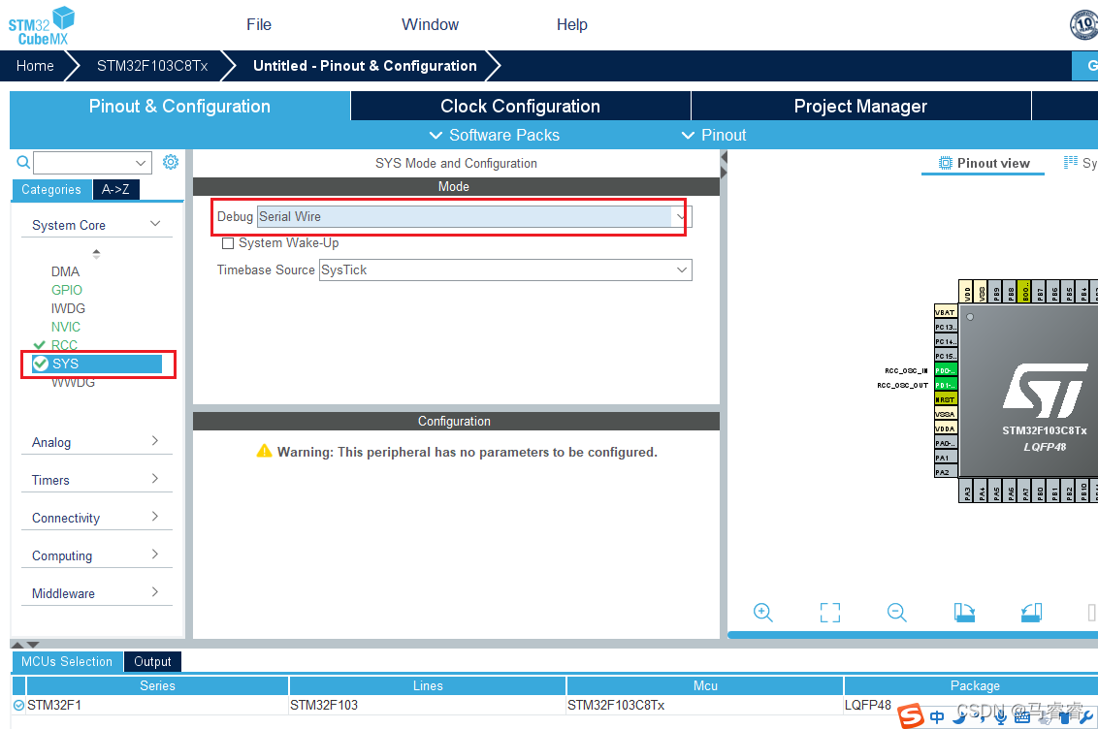Open the peripheral search dropdown box
Screen dimensions: 1098x729
[92, 163]
